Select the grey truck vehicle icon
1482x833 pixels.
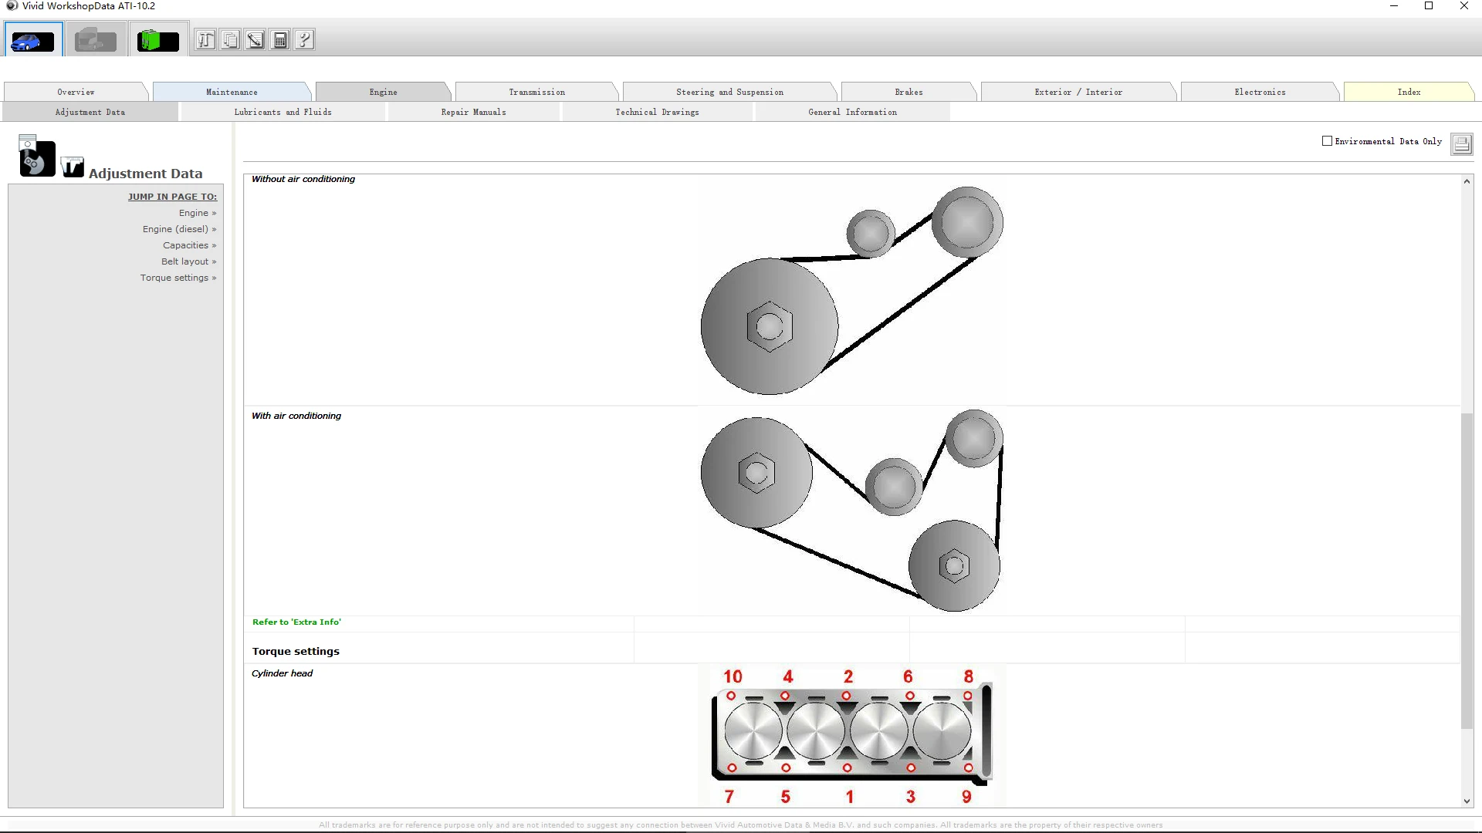[96, 40]
